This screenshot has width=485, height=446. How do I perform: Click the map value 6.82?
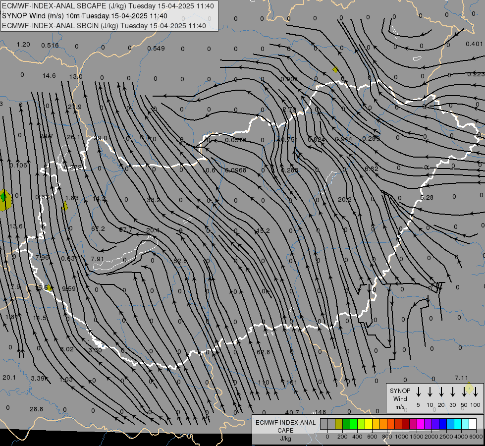click(x=372, y=168)
